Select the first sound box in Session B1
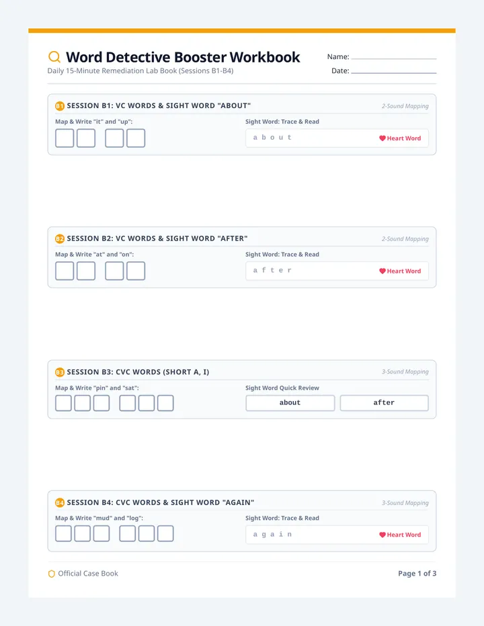The image size is (484, 626). pos(65,138)
